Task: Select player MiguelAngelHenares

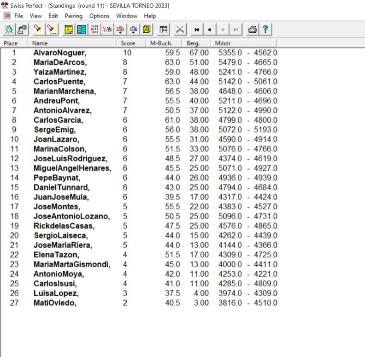Action: [72, 168]
